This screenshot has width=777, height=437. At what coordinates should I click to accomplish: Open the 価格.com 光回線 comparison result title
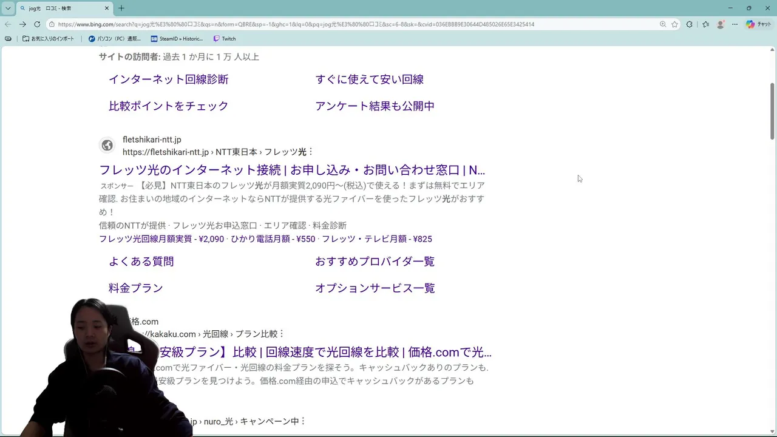(x=316, y=352)
